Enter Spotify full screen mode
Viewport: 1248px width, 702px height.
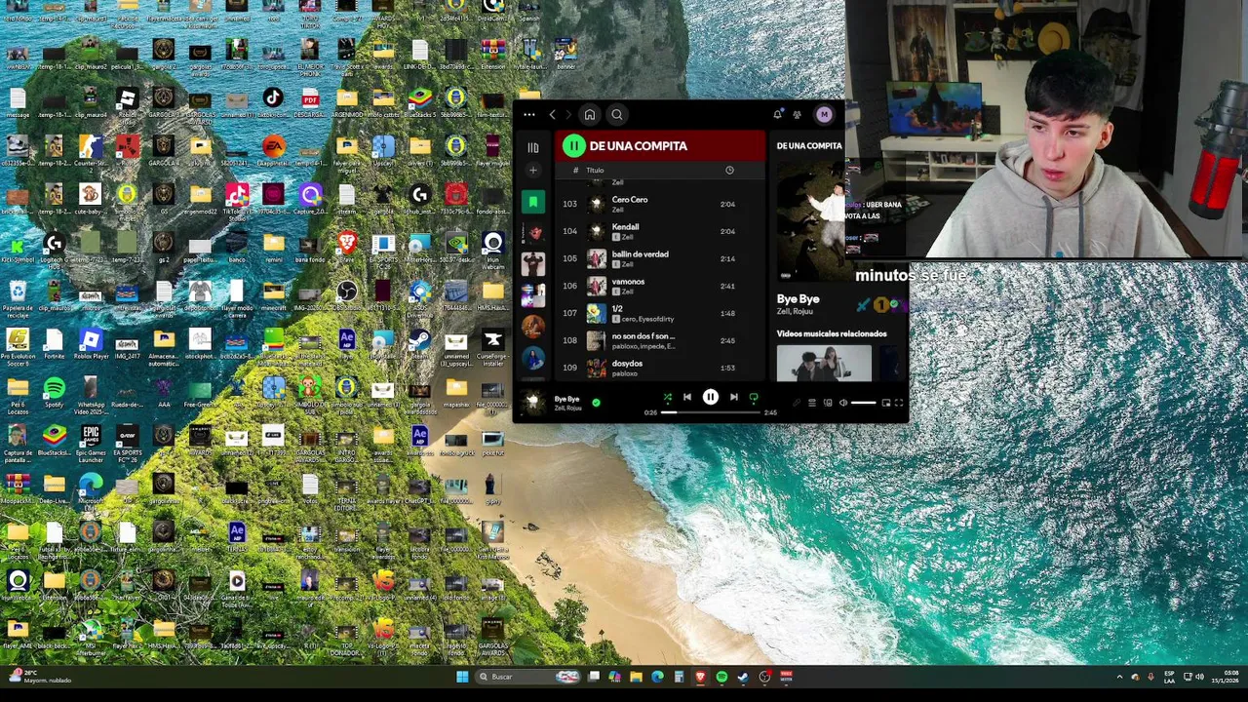tap(899, 403)
